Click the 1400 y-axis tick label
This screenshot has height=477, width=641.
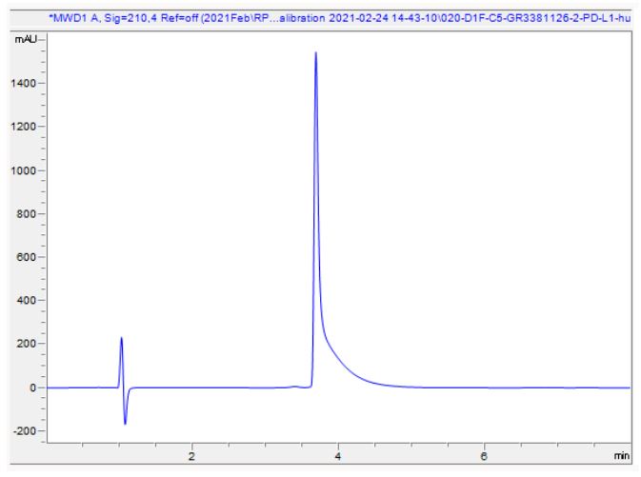(x=23, y=84)
